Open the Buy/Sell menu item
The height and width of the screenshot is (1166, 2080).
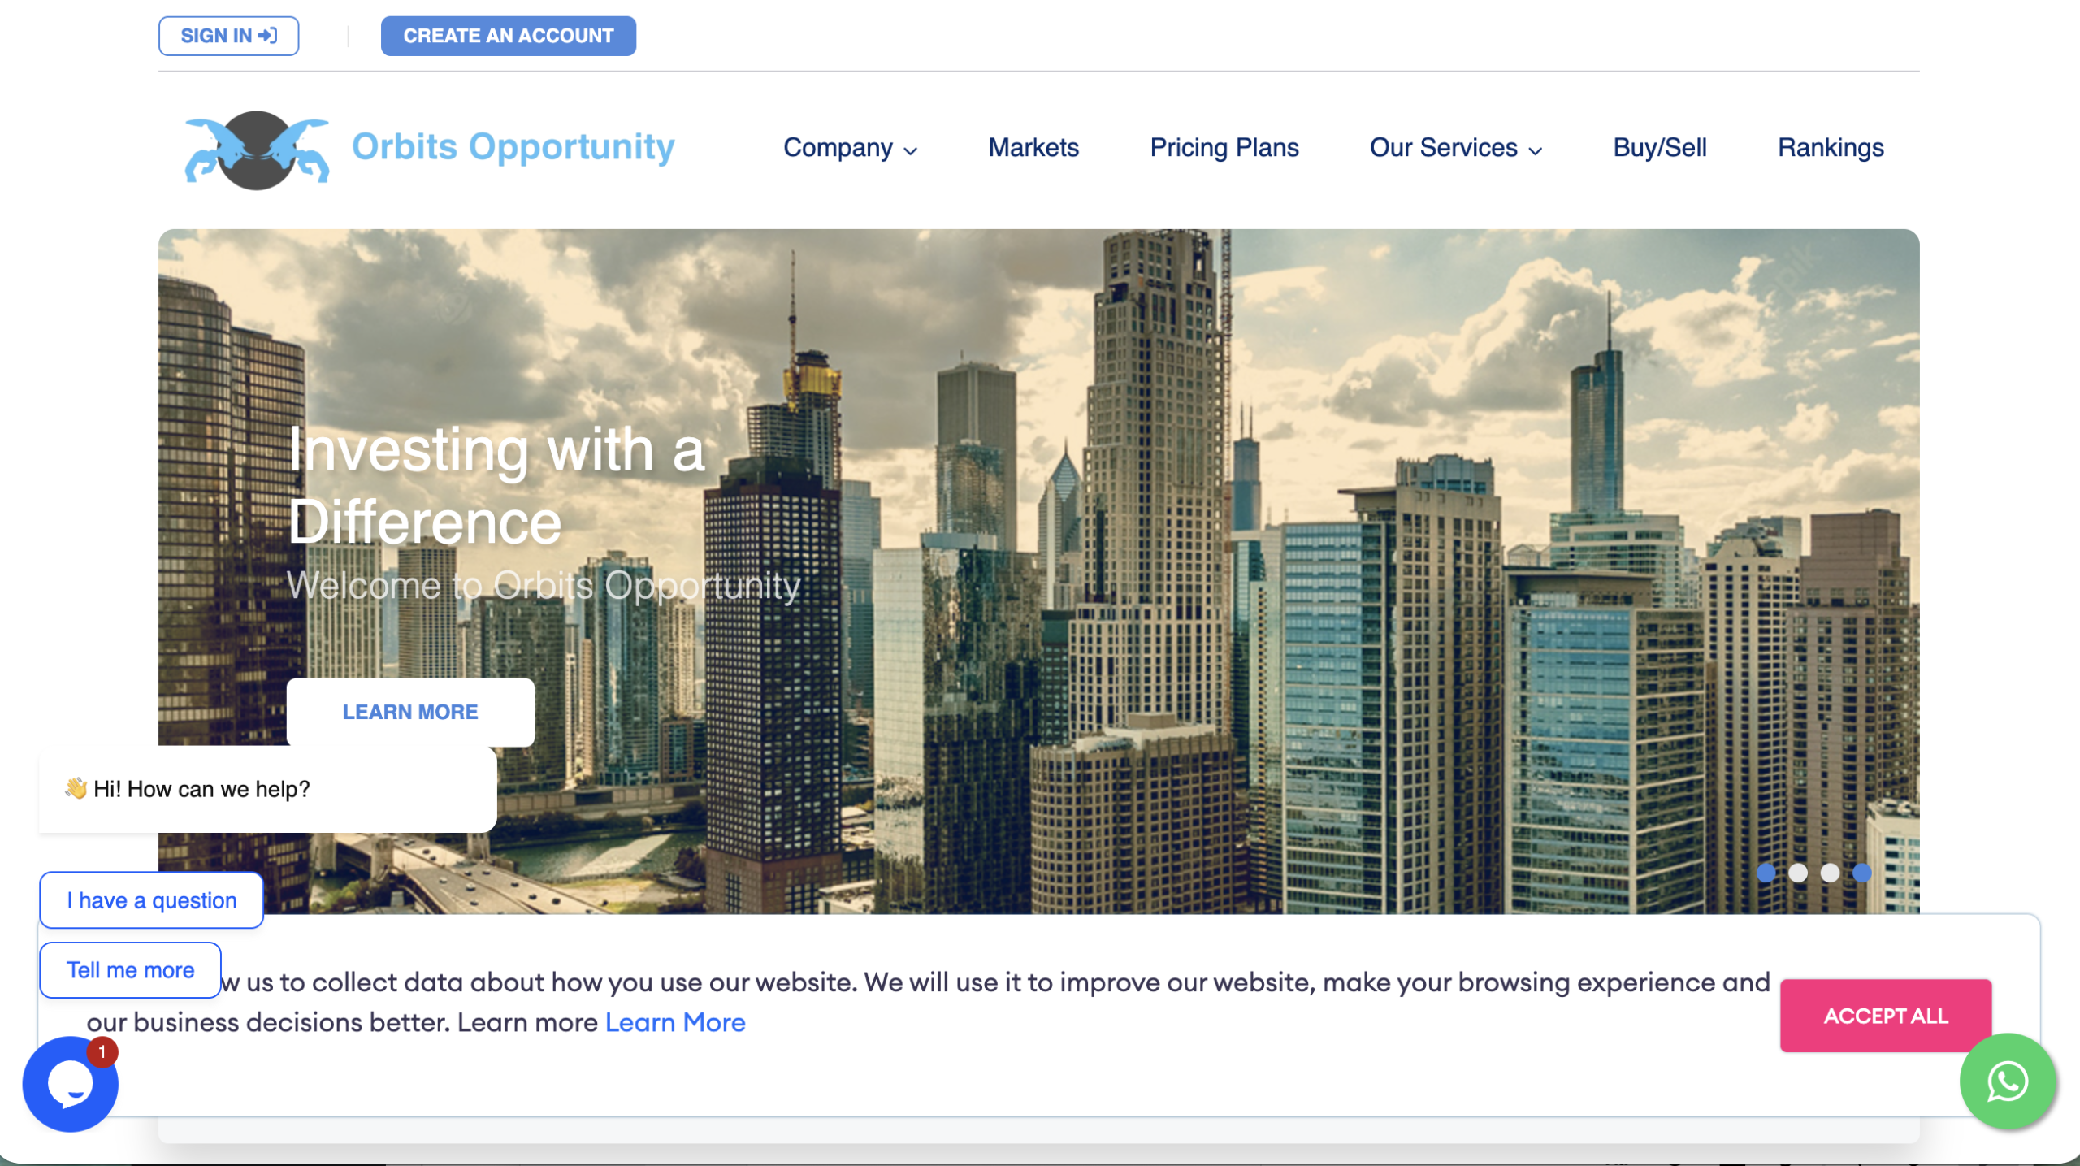pyautogui.click(x=1659, y=148)
